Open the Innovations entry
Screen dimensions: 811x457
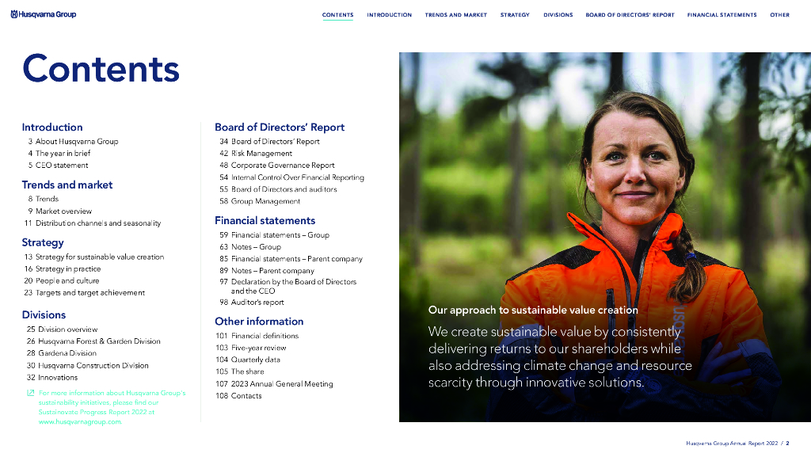(x=52, y=377)
